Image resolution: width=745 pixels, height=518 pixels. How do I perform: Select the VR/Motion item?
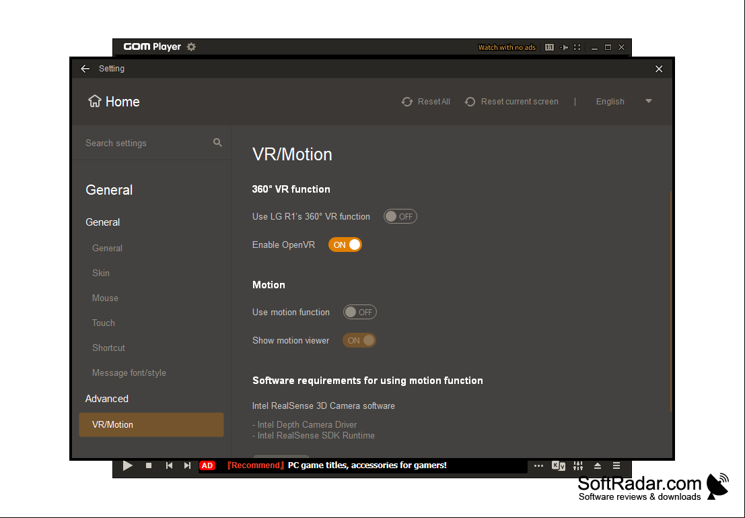(x=151, y=424)
